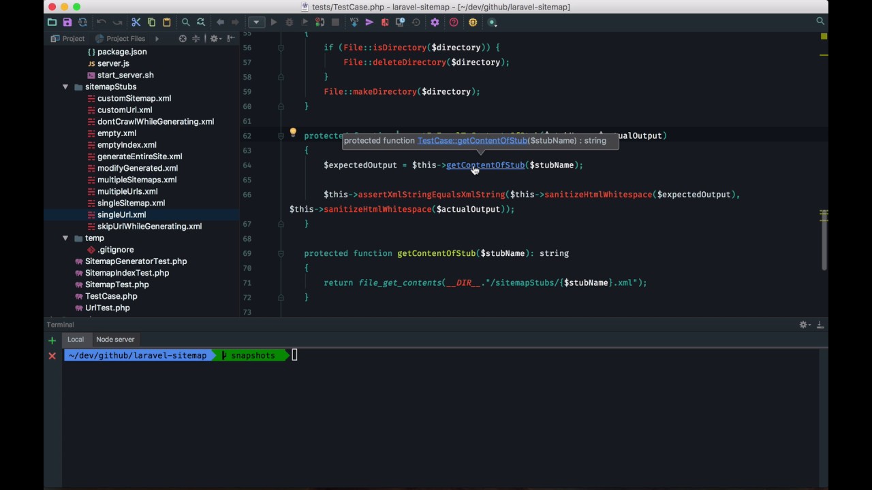The image size is (872, 490).
Task: Click the Undo arrow icon
Action: point(102,22)
